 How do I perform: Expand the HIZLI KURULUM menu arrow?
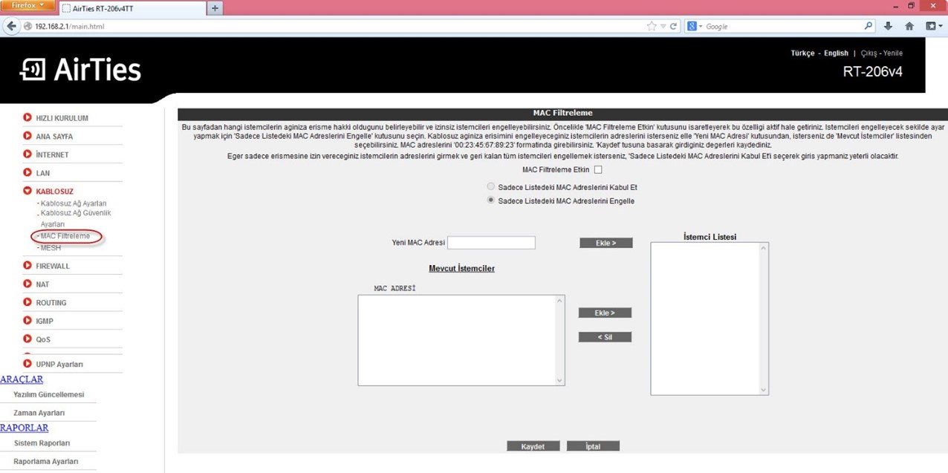(27, 117)
